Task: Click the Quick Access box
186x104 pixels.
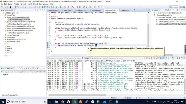Action: 174,7
